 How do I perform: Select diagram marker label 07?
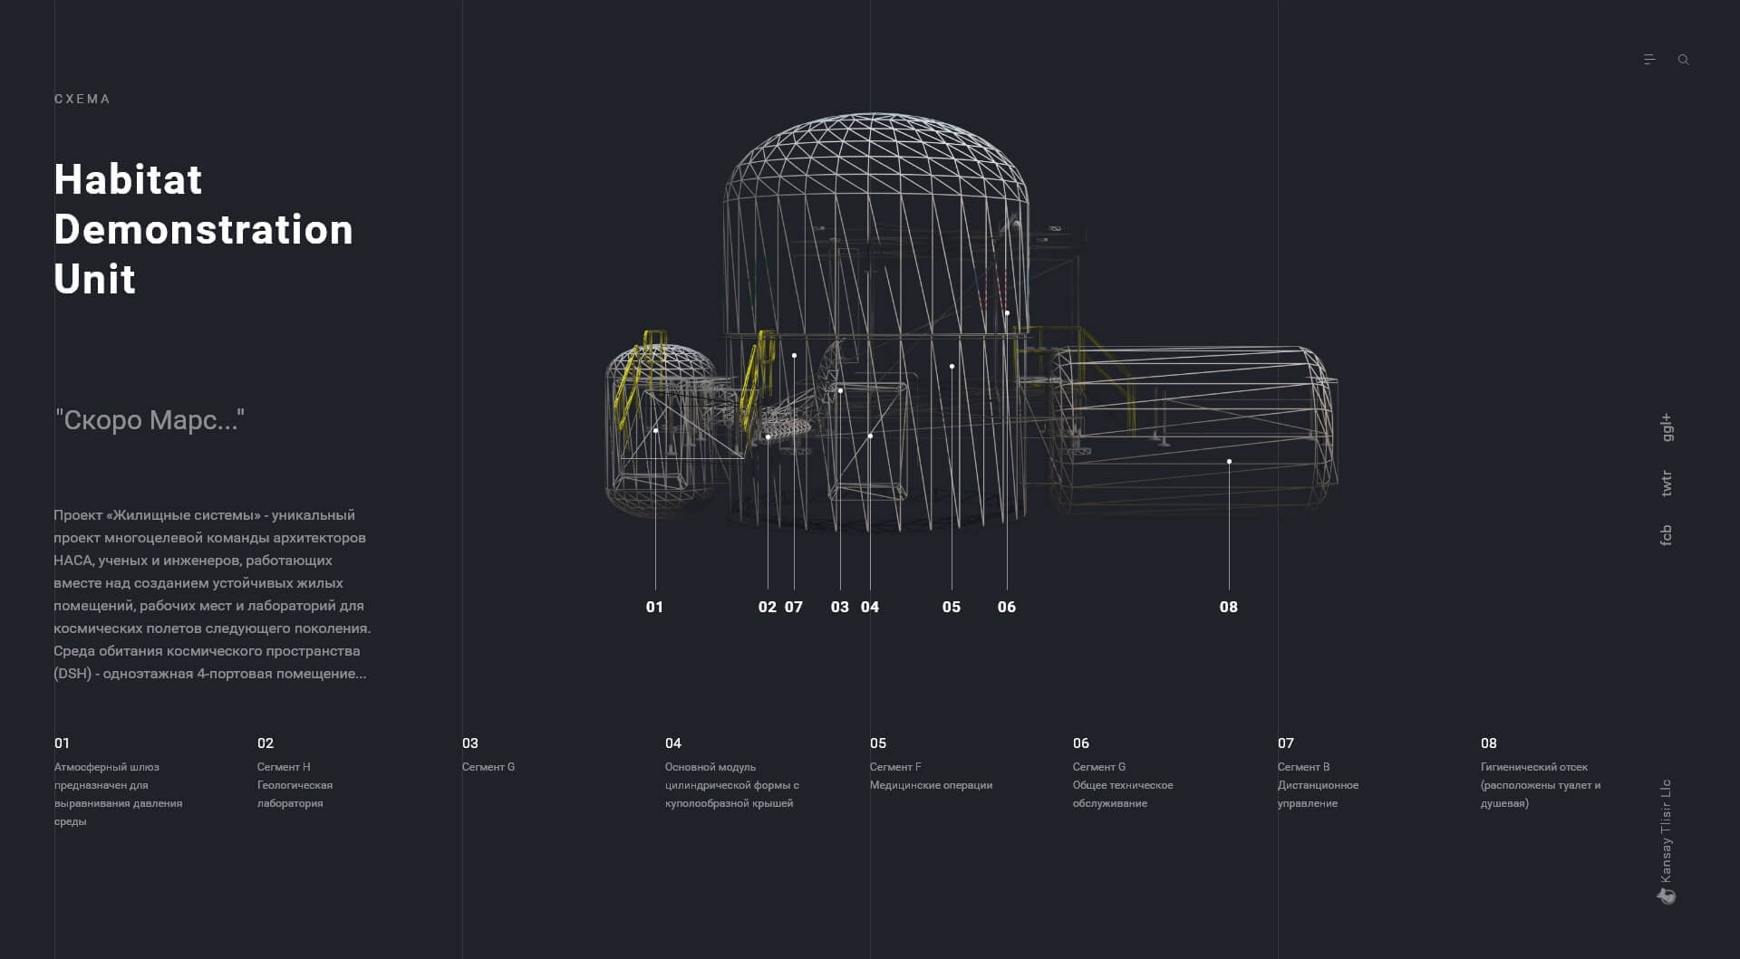coord(794,607)
